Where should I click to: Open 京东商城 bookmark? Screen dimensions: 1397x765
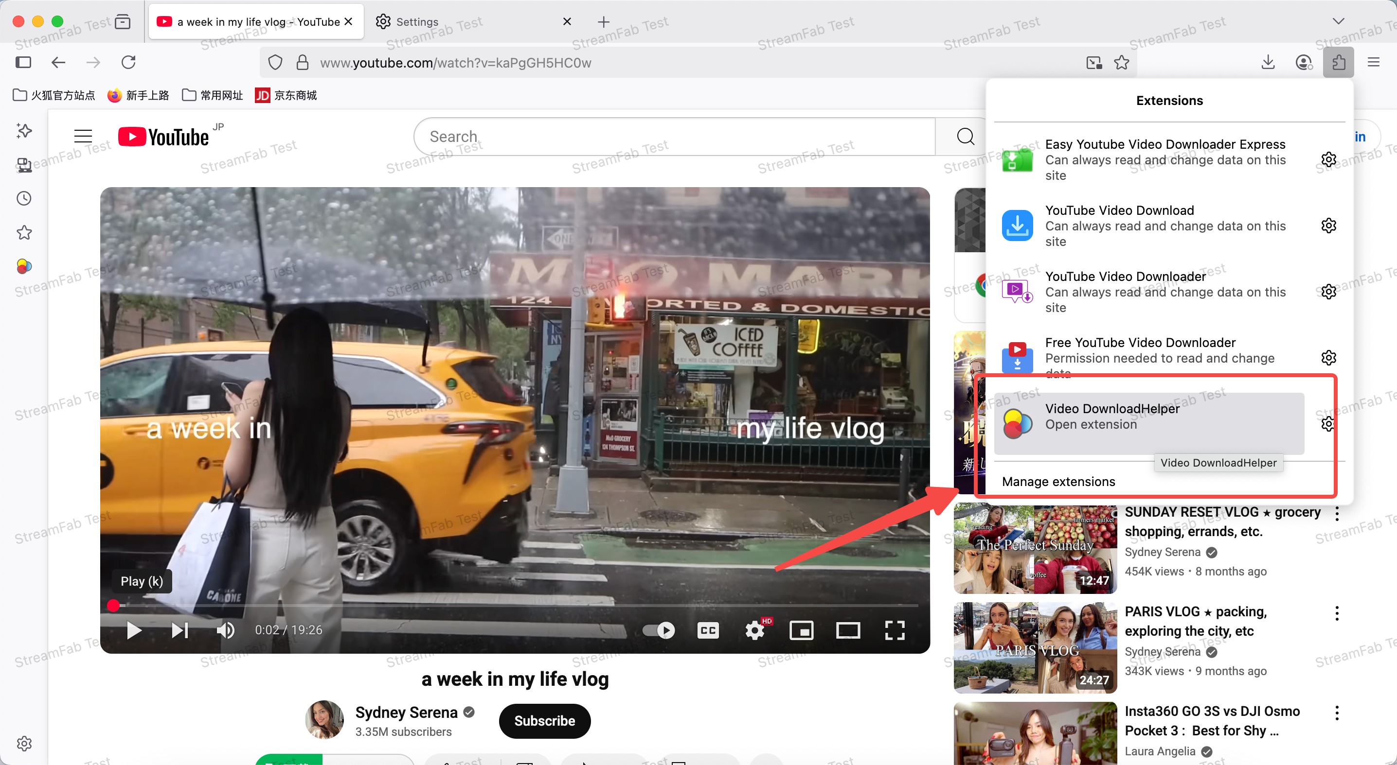coord(286,95)
